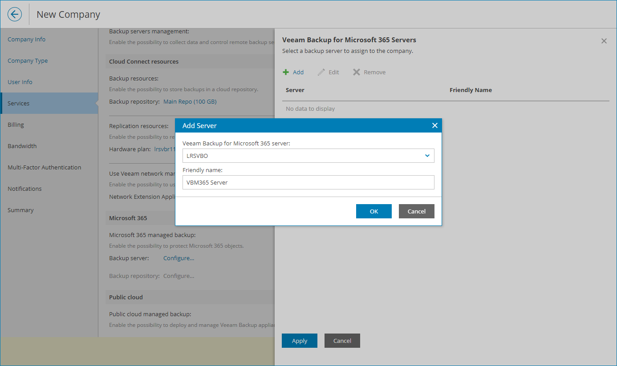Click the Edit pencil icon
The width and height of the screenshot is (617, 366).
click(321, 72)
